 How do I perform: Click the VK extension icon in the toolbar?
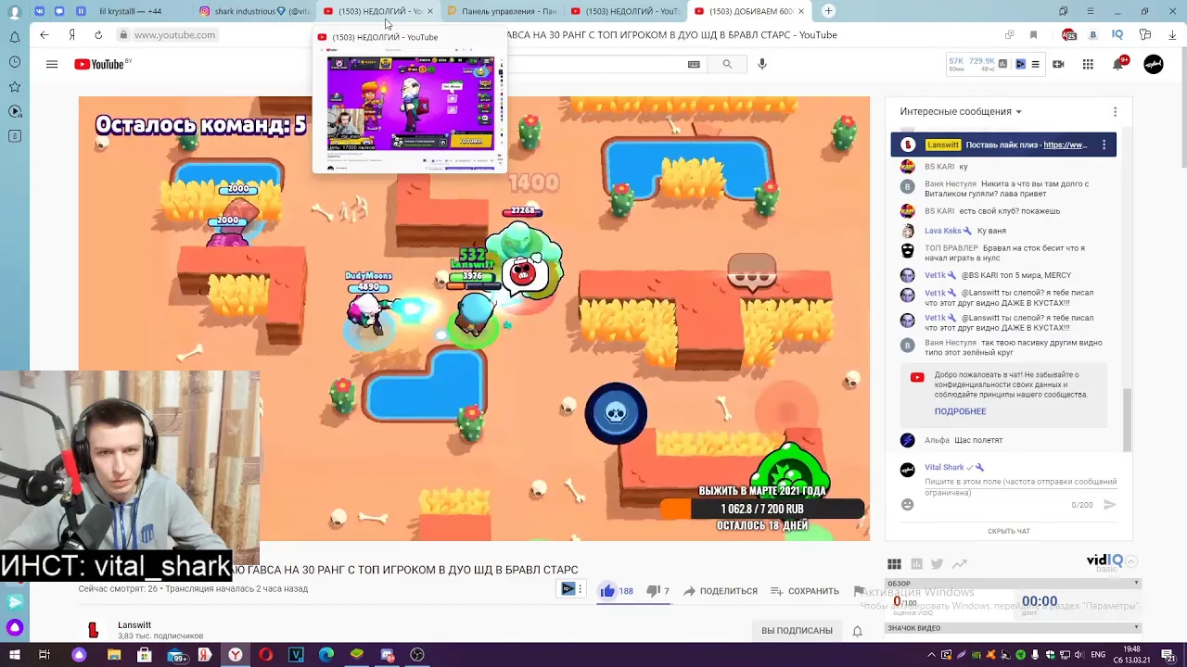click(x=1092, y=34)
